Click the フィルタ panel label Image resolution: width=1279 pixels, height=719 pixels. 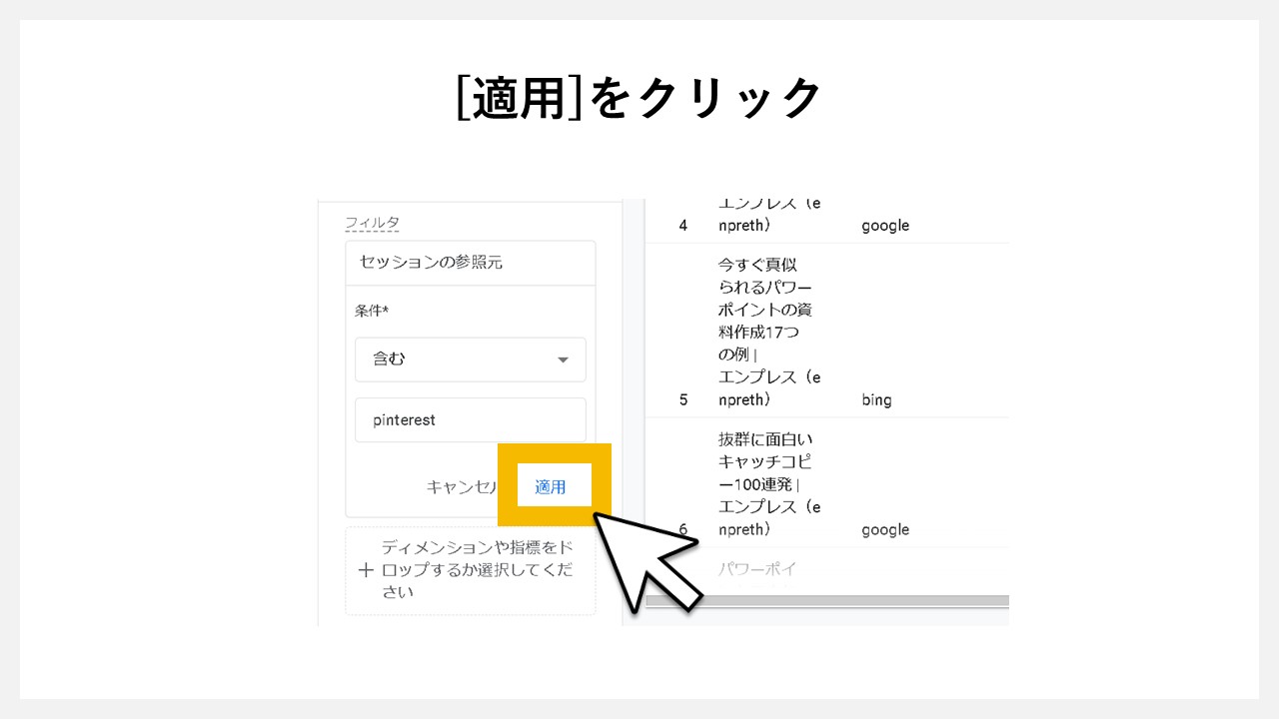(371, 222)
